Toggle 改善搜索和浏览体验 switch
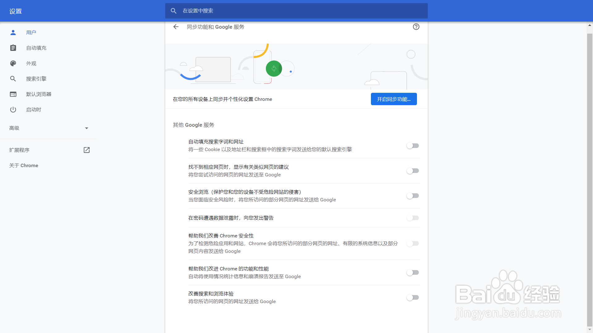This screenshot has width=593, height=333. coord(413,298)
